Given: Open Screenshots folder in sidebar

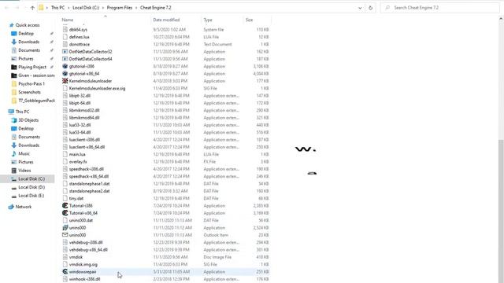Looking at the screenshot, I should tap(29, 92).
